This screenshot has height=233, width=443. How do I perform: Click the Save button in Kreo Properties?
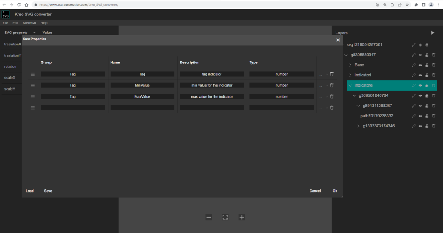[x=48, y=191]
